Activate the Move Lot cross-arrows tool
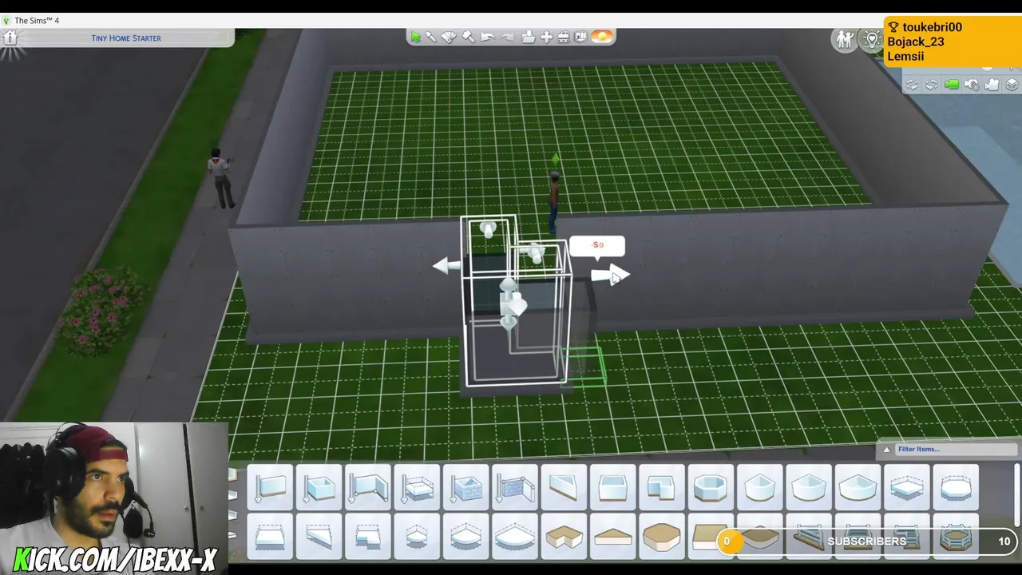 (546, 37)
